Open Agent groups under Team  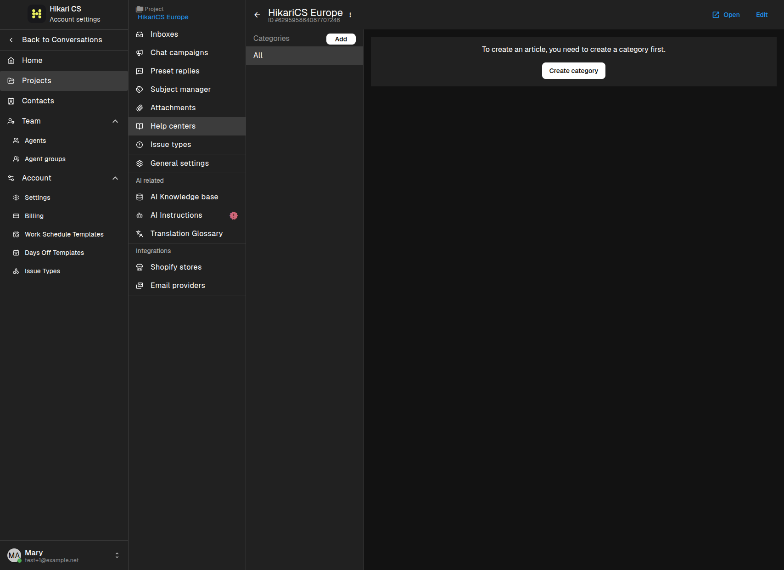(x=64, y=159)
